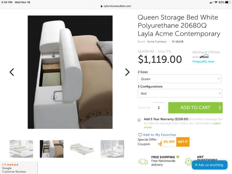Show the previous product image arrow
The image size is (232, 174).
(12, 72)
